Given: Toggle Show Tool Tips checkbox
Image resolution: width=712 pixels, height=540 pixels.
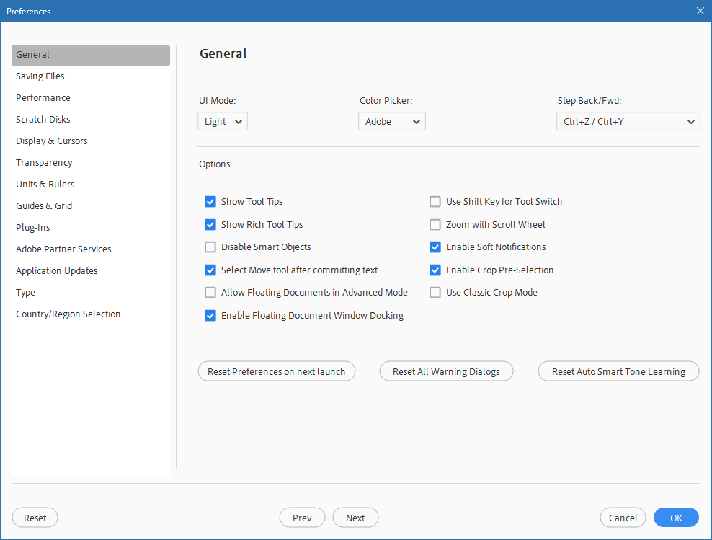Looking at the screenshot, I should pyautogui.click(x=210, y=202).
